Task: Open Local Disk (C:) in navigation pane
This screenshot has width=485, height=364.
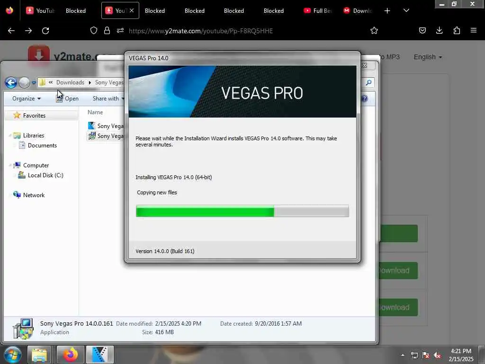Action: click(x=45, y=175)
